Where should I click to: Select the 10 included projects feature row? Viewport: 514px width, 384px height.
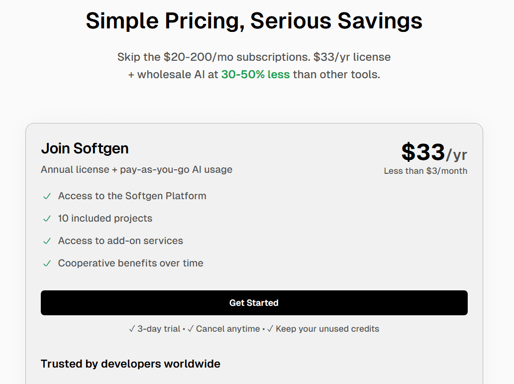coord(105,219)
